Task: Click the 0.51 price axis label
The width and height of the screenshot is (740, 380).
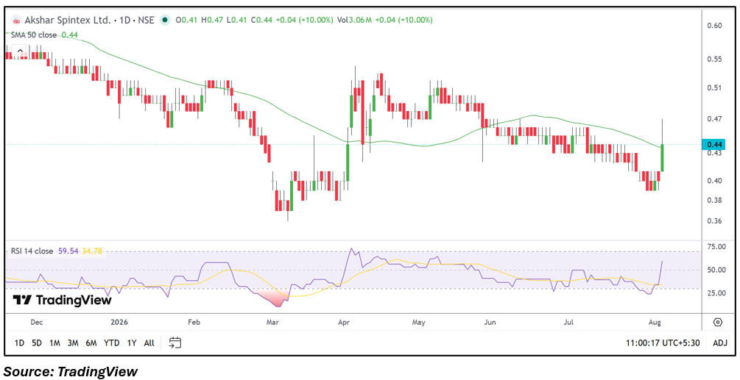Action: 713,87
